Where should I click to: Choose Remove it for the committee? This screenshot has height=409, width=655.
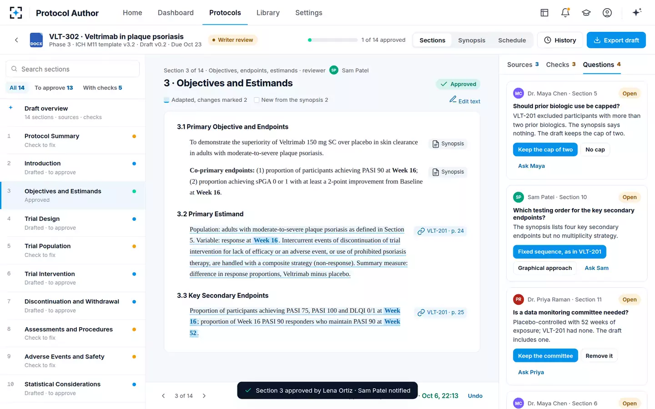(599, 356)
